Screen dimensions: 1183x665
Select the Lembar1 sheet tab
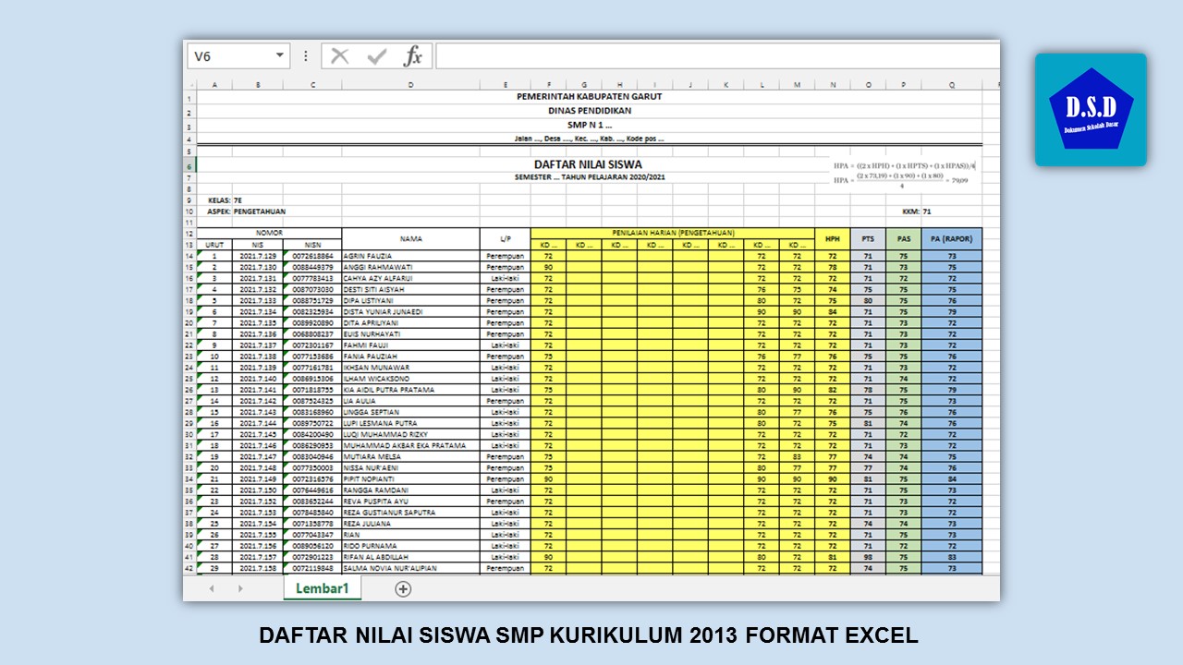tap(321, 586)
